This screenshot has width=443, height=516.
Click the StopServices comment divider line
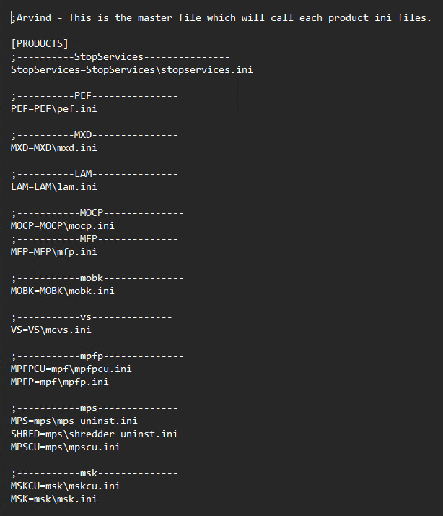pos(120,56)
